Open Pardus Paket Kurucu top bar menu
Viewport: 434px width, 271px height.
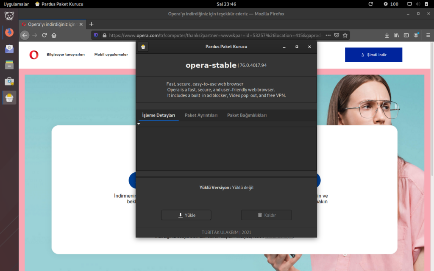[x=59, y=4]
